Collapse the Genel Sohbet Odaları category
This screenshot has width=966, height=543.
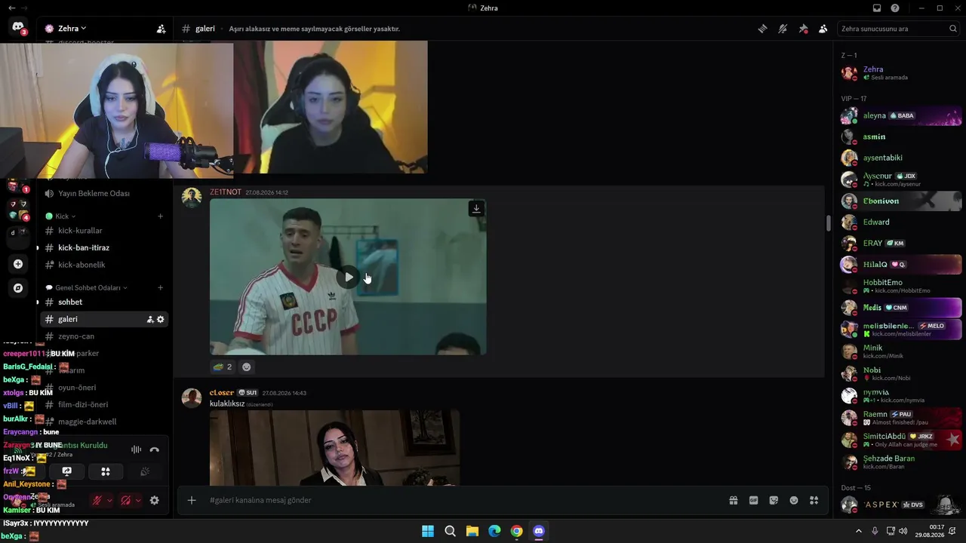point(87,288)
